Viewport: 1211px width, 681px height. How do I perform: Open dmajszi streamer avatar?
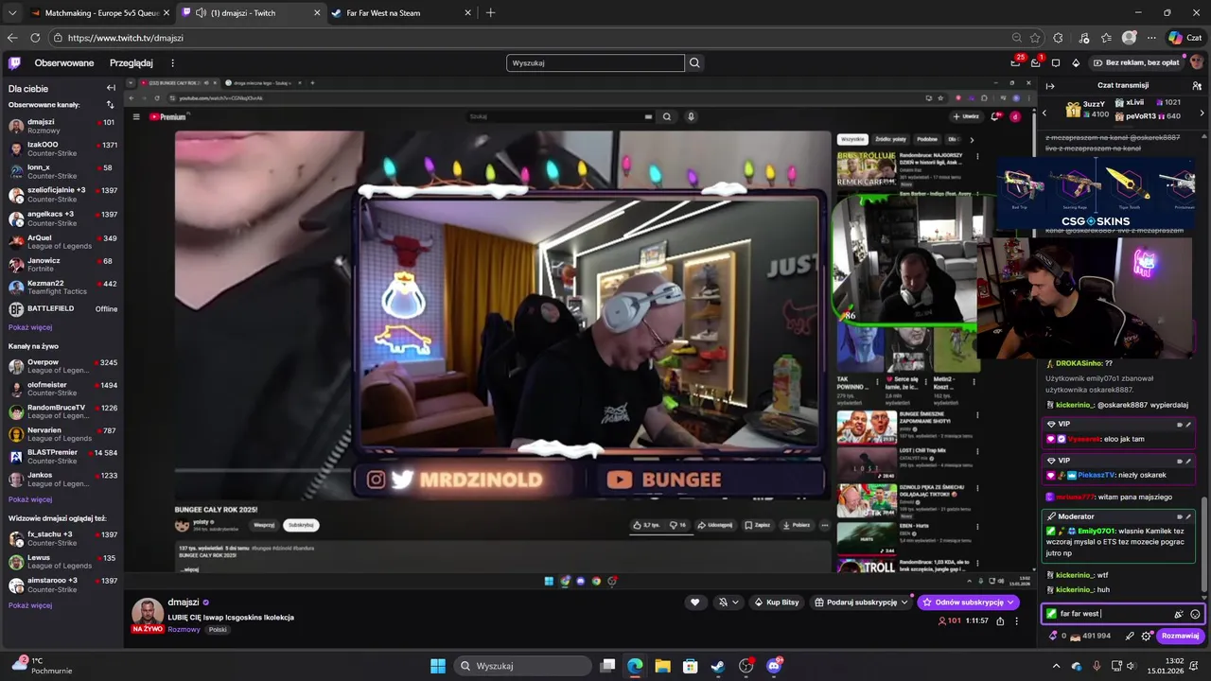click(148, 613)
